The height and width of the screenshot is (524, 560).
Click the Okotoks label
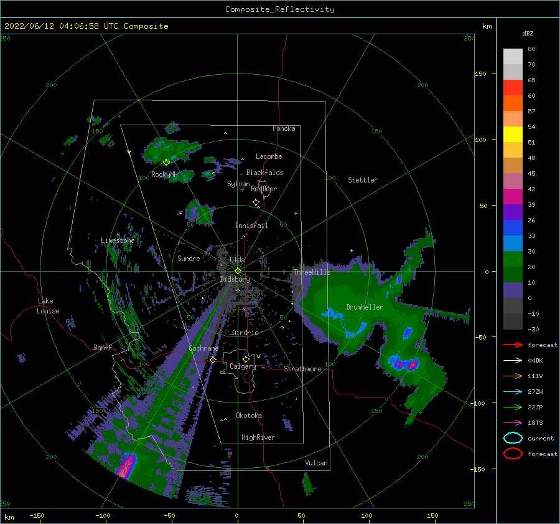click(249, 416)
